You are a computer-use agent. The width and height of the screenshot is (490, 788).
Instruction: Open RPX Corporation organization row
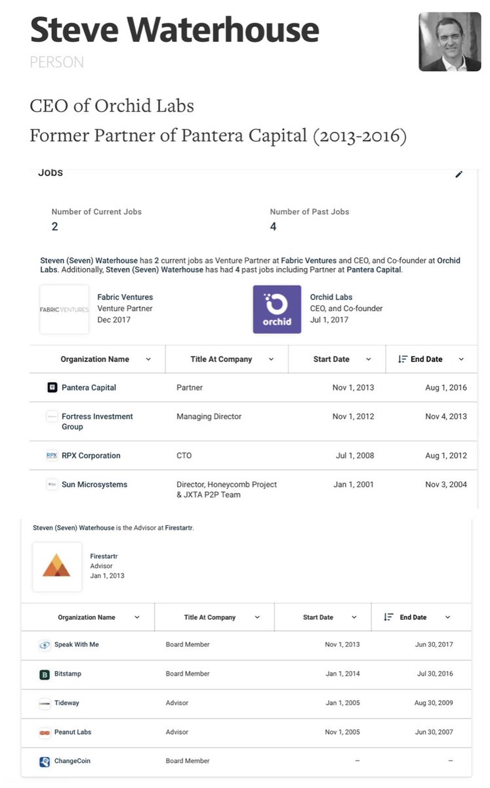tap(91, 456)
